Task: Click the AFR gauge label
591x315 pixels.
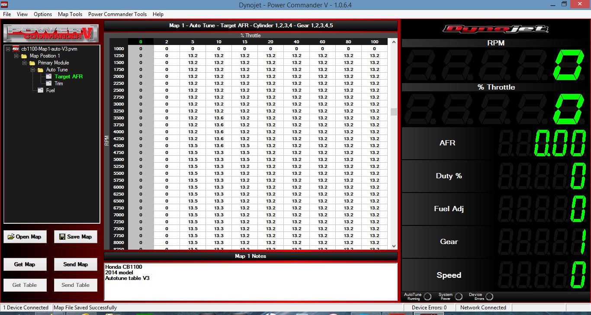Action: pos(447,143)
